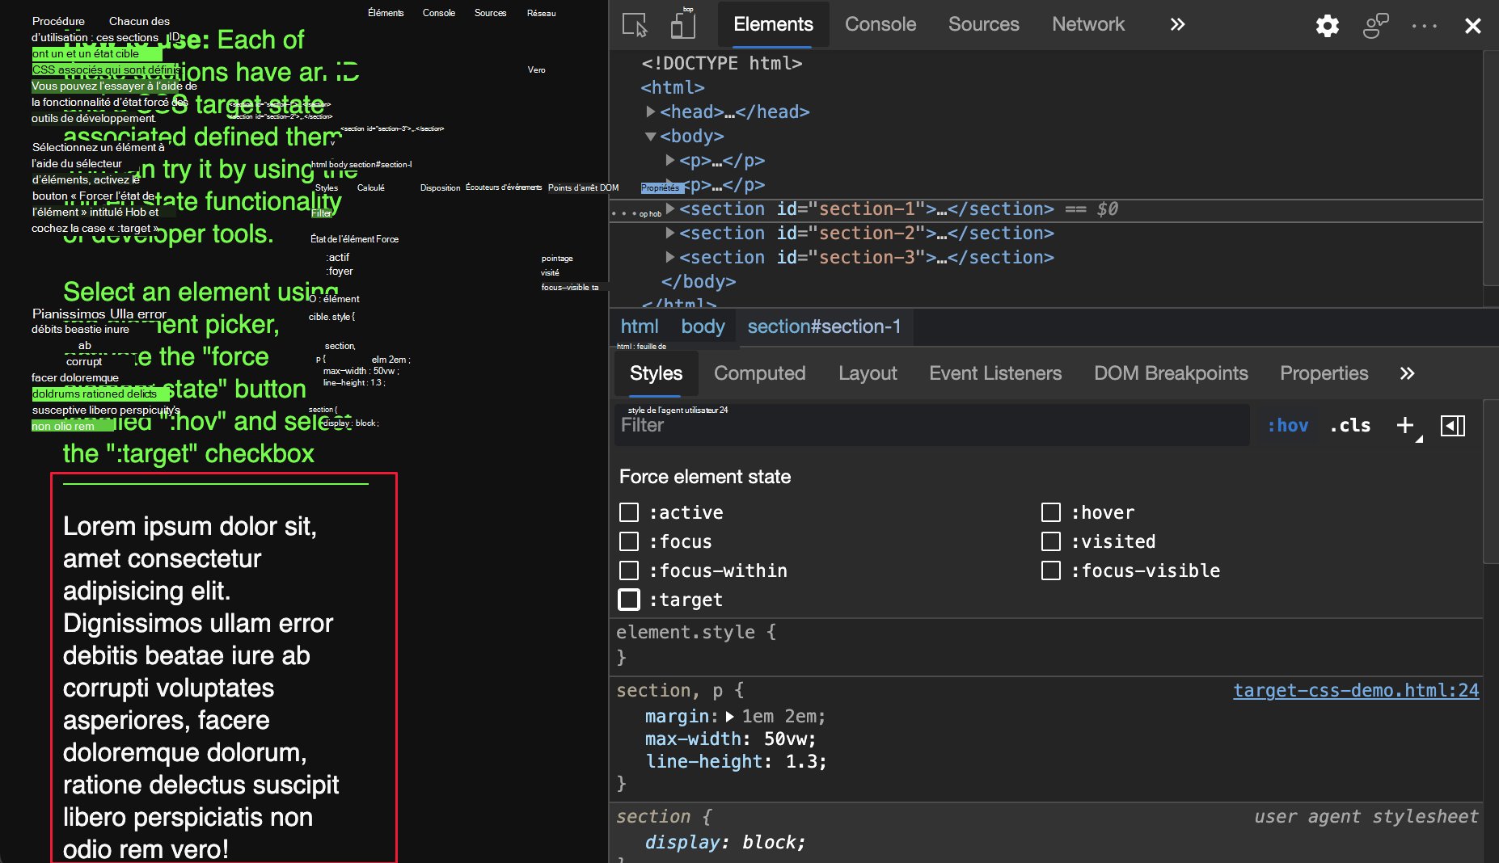Viewport: 1499px width, 863px height.
Task: Select body in the breadcrumb bar
Action: tap(702, 326)
